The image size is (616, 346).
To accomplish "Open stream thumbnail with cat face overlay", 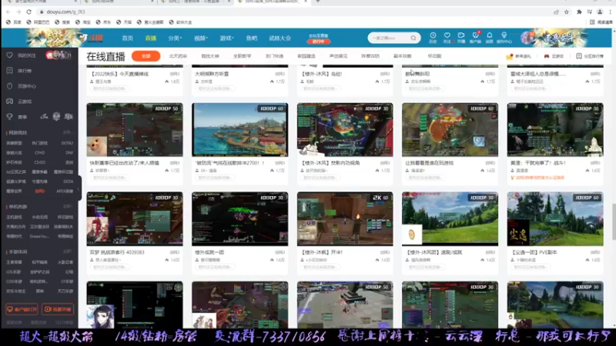I will [135, 130].
